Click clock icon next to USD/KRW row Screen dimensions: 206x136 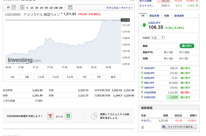tap(142, 92)
